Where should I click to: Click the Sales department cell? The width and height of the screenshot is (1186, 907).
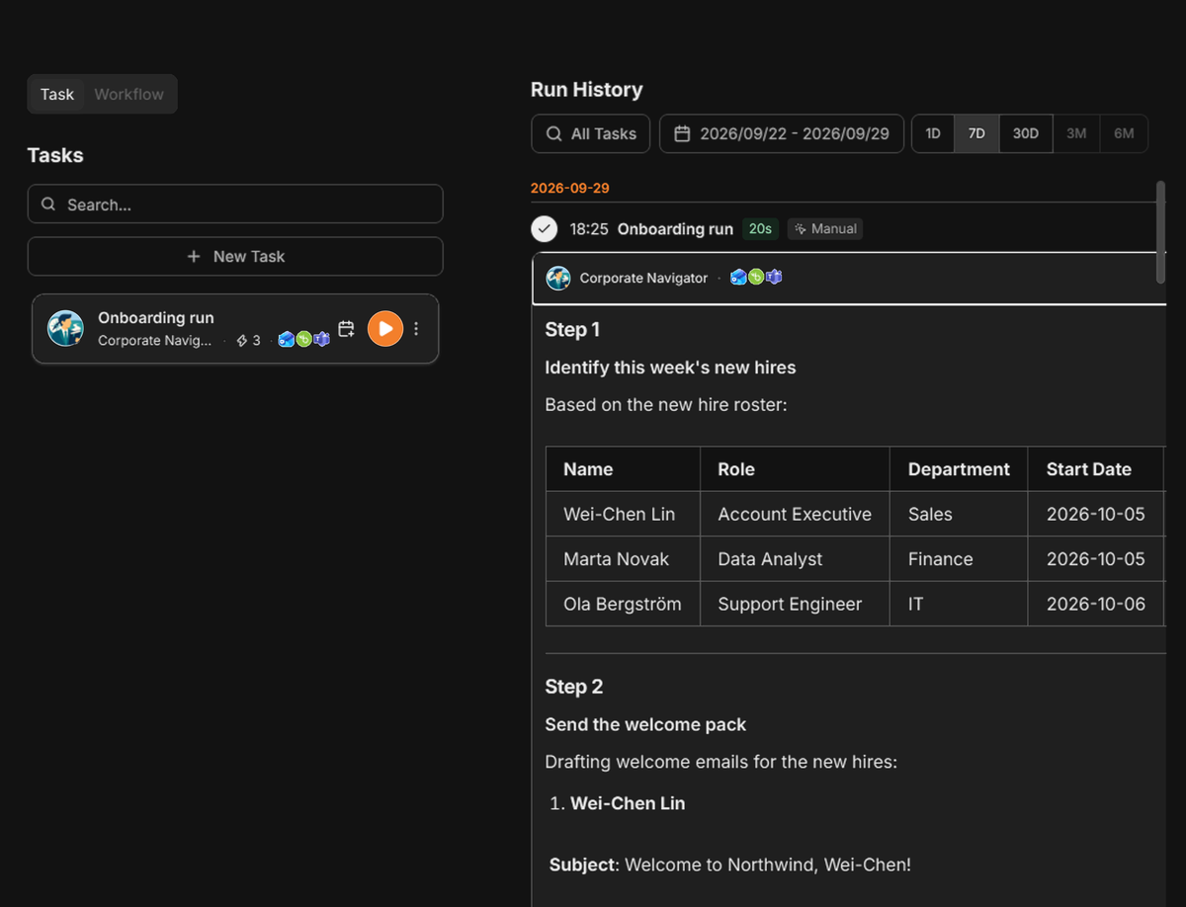(x=959, y=515)
